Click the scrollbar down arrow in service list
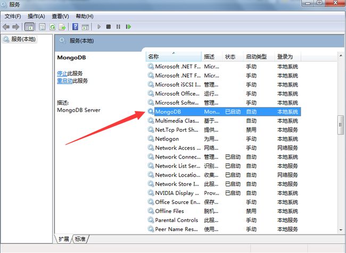 341,230
